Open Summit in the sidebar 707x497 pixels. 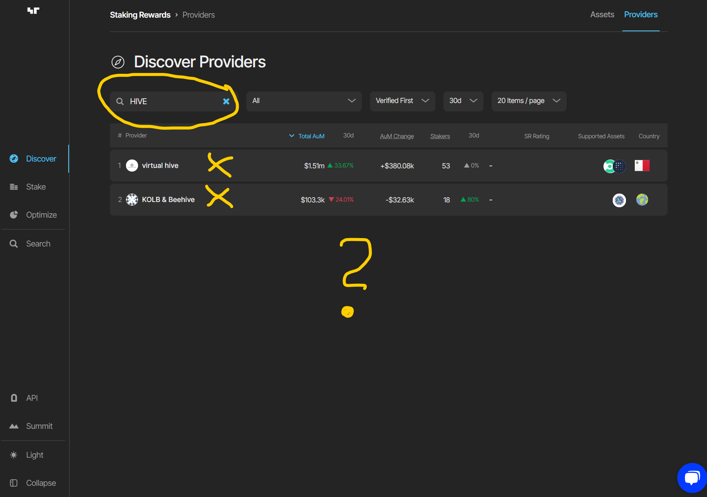(39, 426)
